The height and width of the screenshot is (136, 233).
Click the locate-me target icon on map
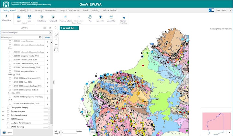point(56,34)
